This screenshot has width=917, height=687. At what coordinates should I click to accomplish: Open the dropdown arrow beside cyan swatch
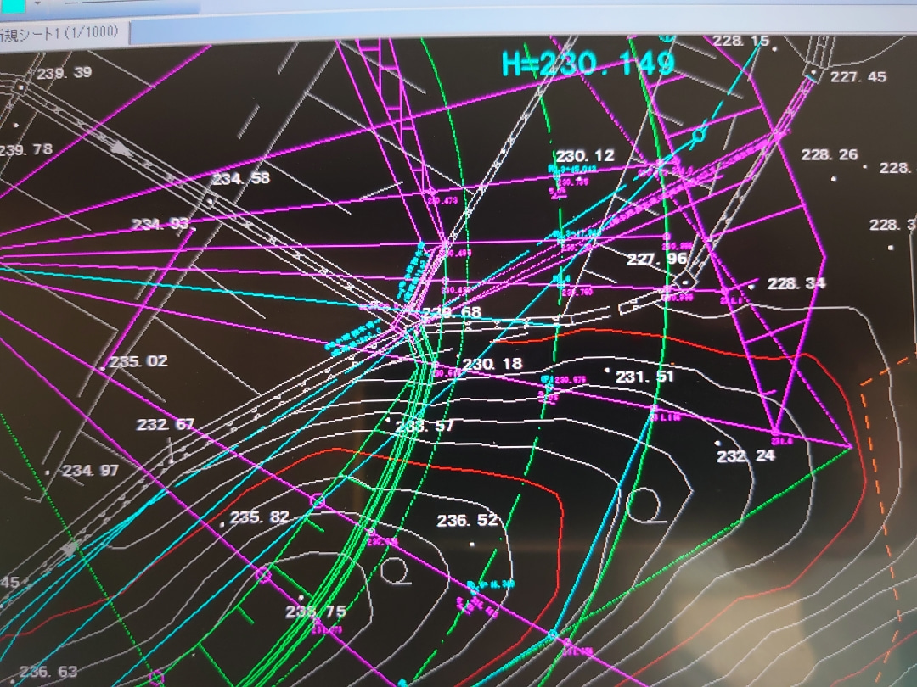pyautogui.click(x=38, y=3)
